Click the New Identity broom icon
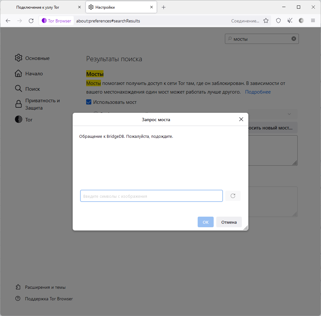Image resolution: width=321 pixels, height=316 pixels. tap(290, 21)
